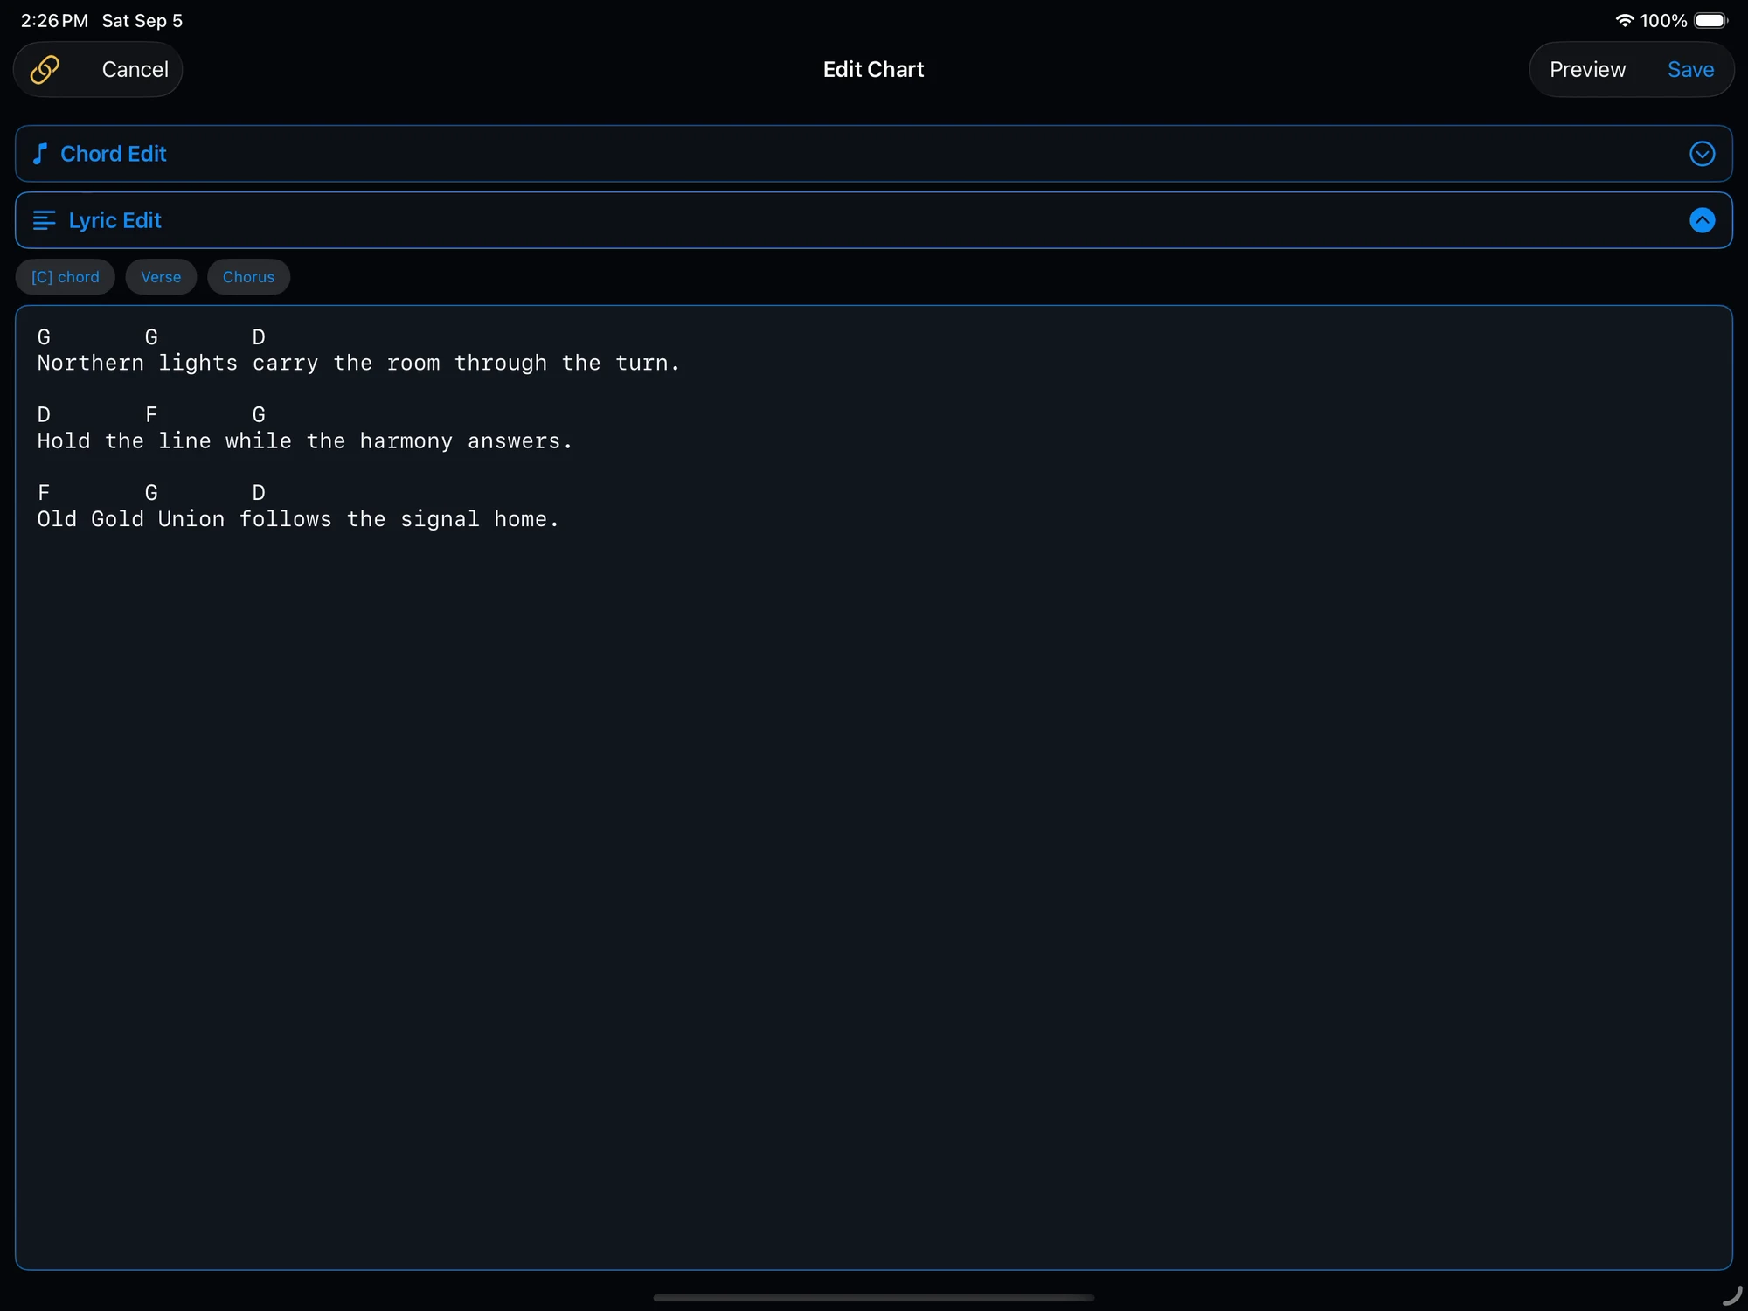This screenshot has height=1311, width=1748.
Task: Place cursor in 'G G D' chord line
Action: coord(151,337)
